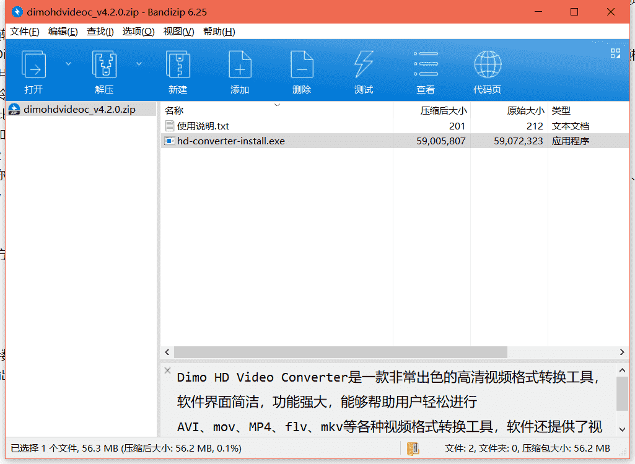Select hd-converter-install.exe file row

(x=395, y=141)
